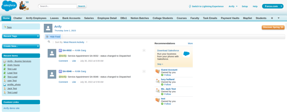
Task: Open the Collage Students tab
Action: tap(163, 18)
